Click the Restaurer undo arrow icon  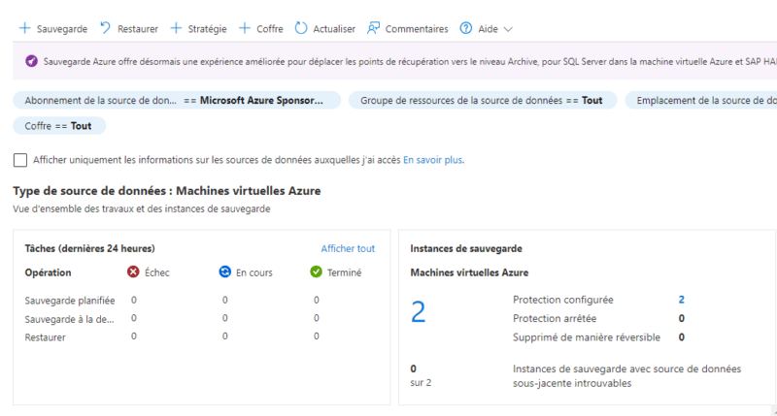point(105,28)
